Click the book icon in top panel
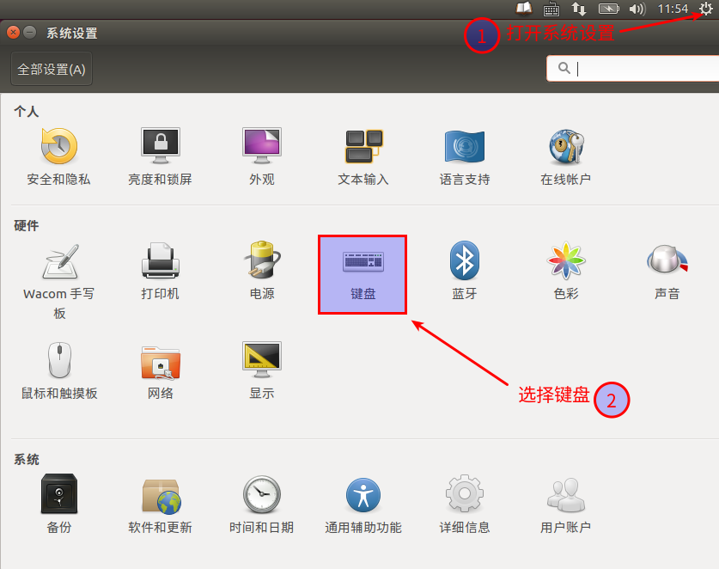Image resolution: width=719 pixels, height=569 pixels. click(524, 9)
